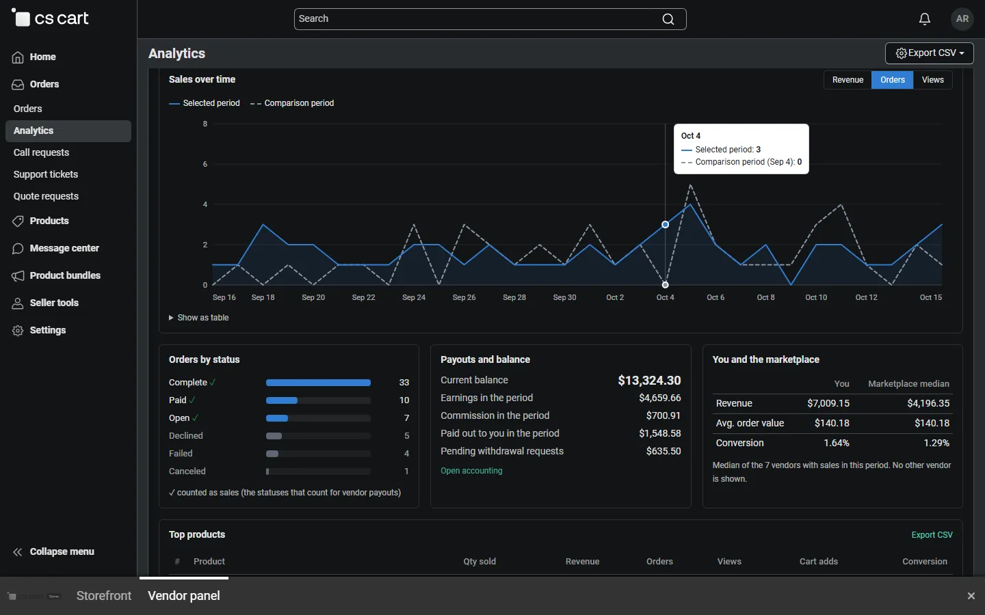Click the Open accounting link
The image size is (985, 615).
point(471,471)
